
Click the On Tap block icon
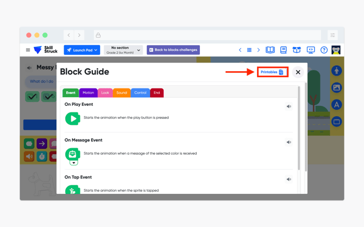pos(73,190)
